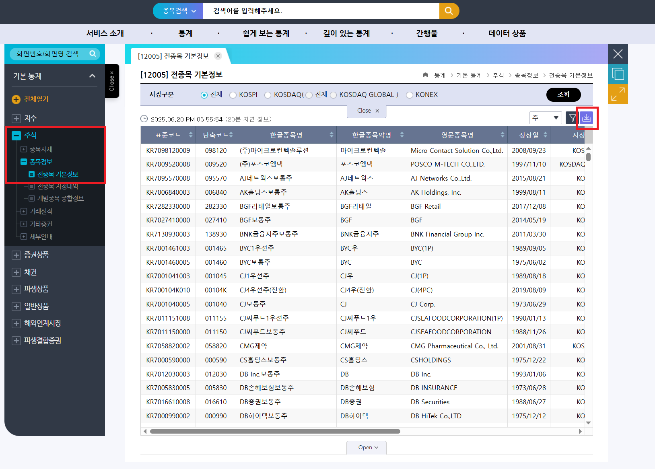Screen dimensions: 655x469
Task: Sort by the 단축코드 column arrows
Action: [231, 135]
